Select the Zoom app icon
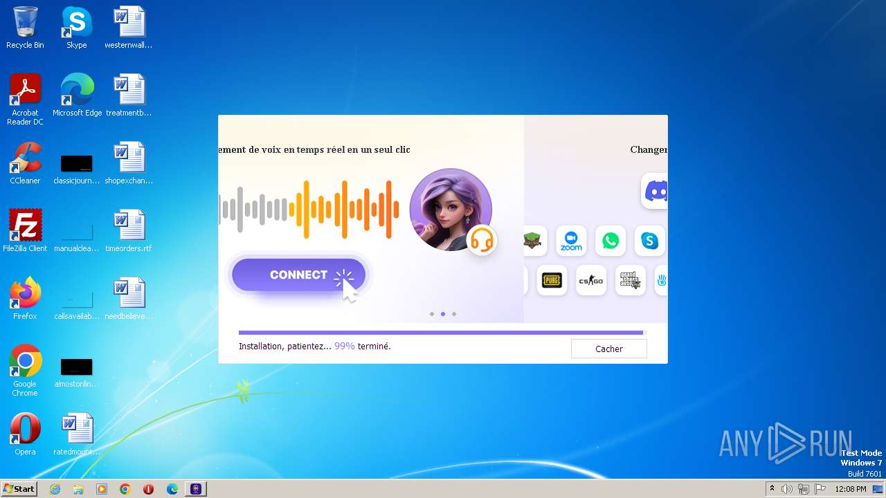 point(571,241)
